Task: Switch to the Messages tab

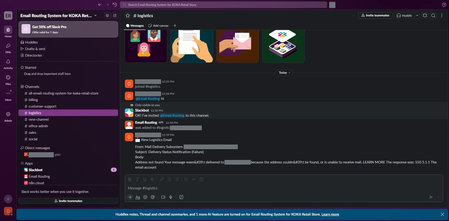Action: coord(135,26)
